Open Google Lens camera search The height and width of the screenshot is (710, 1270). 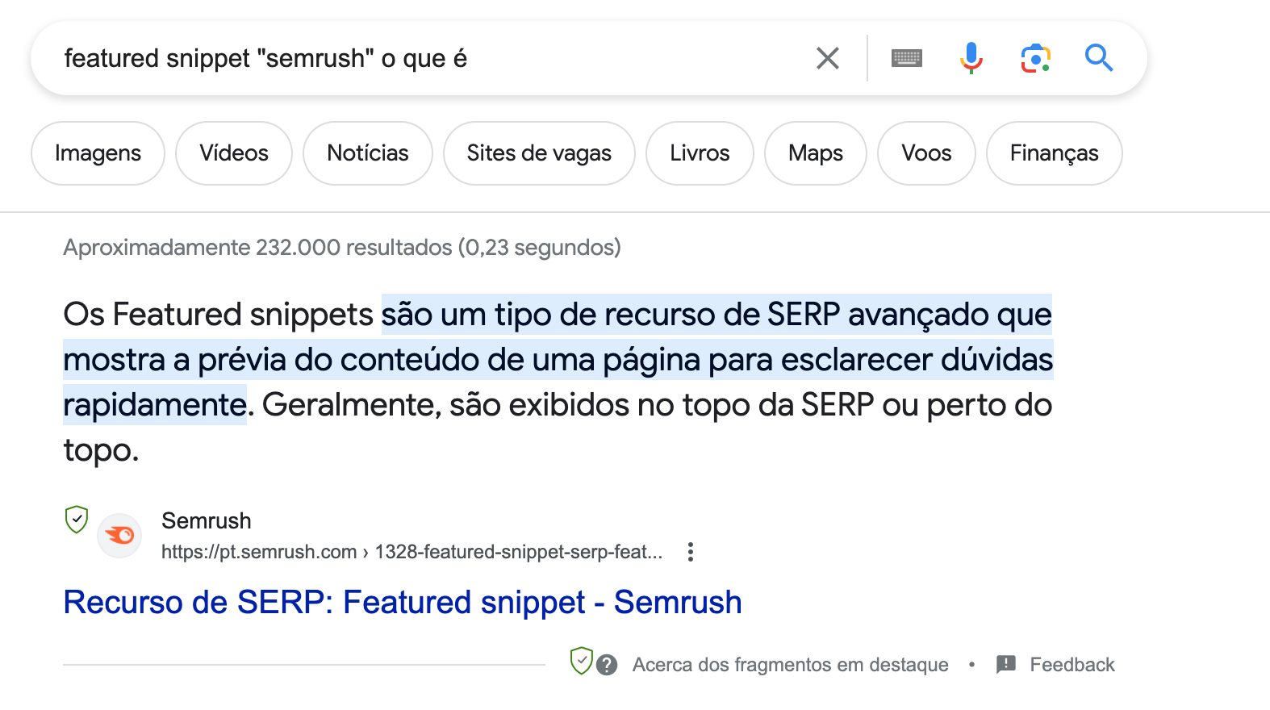(x=1035, y=57)
